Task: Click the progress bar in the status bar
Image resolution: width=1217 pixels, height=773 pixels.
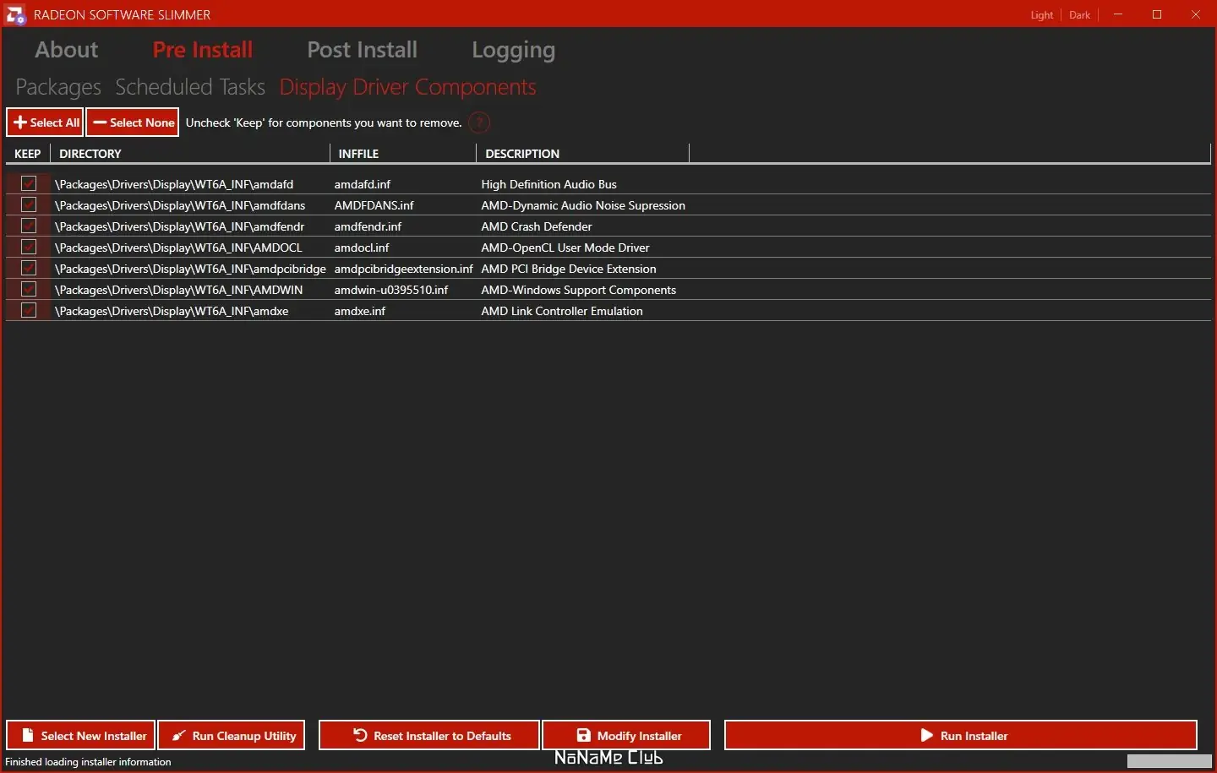Action: (1169, 761)
